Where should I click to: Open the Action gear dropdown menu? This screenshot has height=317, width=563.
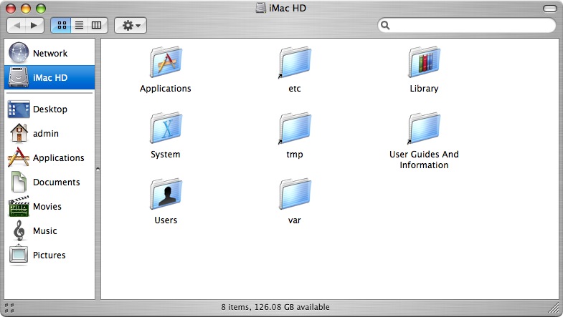131,26
